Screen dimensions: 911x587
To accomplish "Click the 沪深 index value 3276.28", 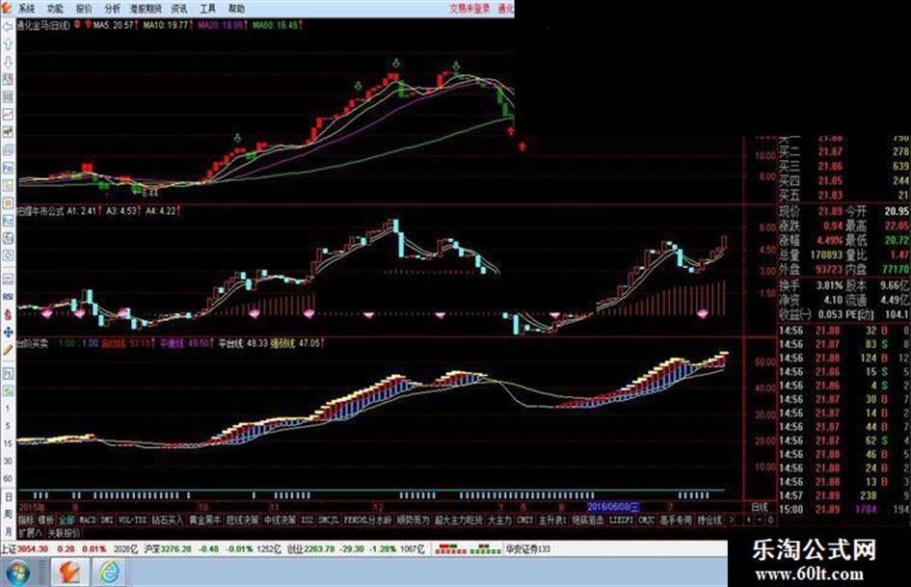I will click(175, 549).
